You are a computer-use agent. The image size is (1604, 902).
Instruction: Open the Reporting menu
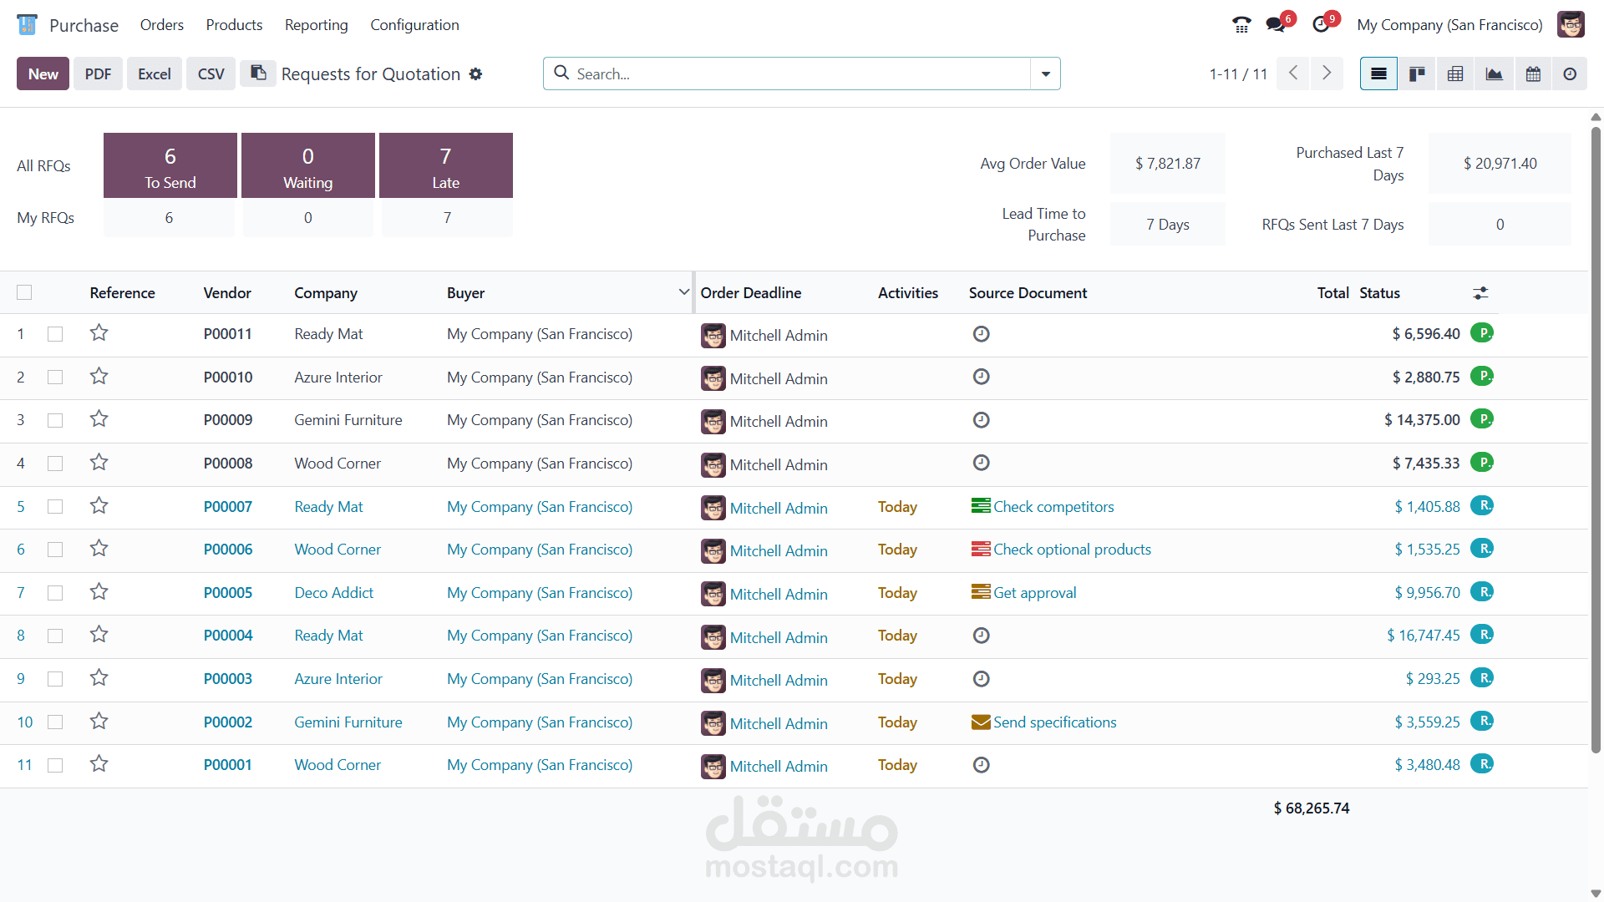tap(316, 25)
